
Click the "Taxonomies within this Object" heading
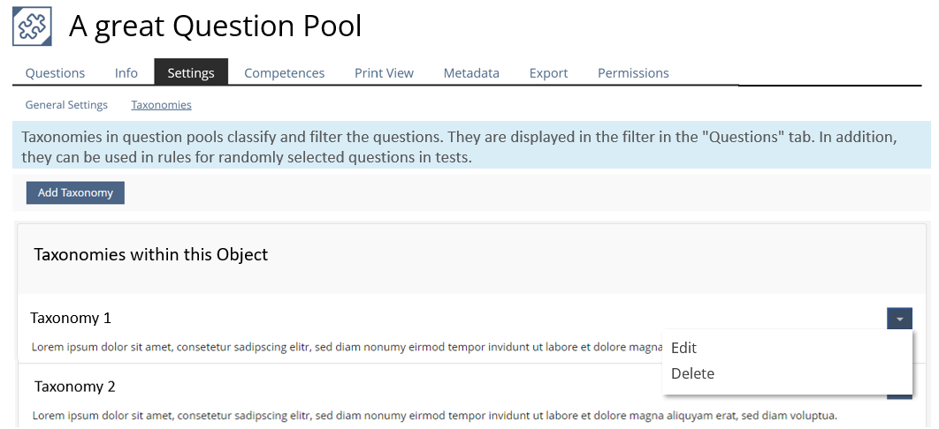151,255
